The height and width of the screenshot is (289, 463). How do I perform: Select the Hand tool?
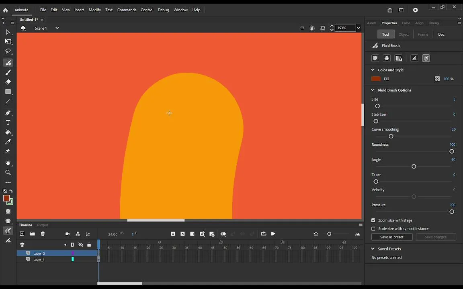(8, 163)
